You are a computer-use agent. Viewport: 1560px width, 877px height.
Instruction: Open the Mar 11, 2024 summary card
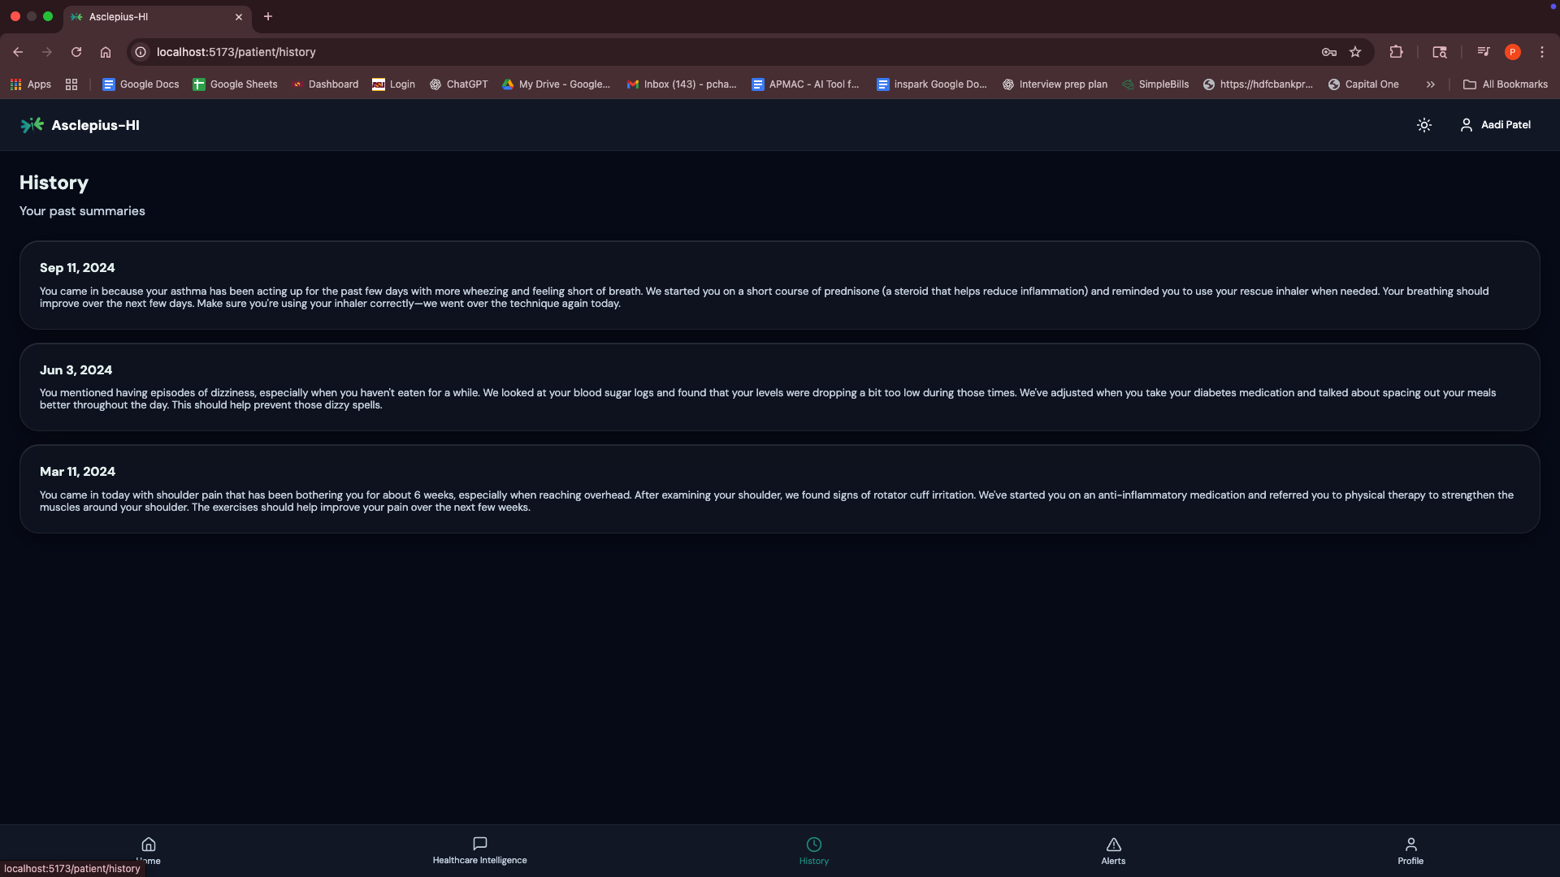(x=779, y=489)
